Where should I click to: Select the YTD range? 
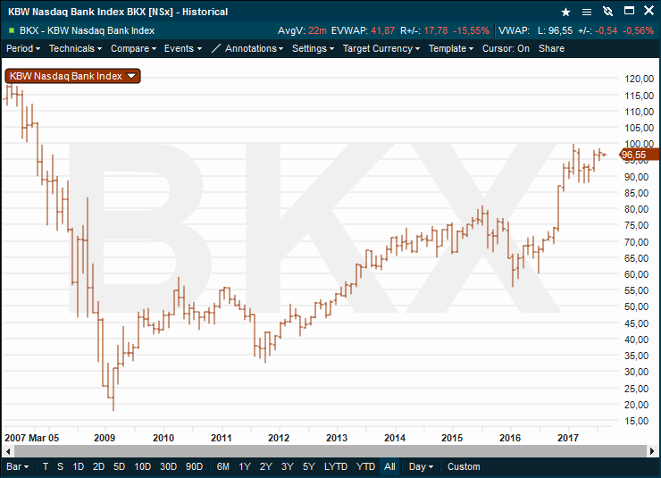[x=365, y=466]
